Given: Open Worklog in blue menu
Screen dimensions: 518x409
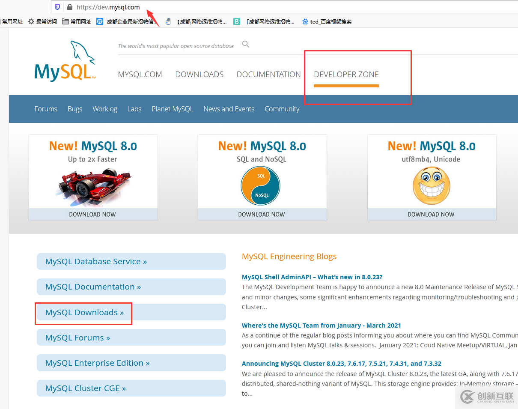Looking at the screenshot, I should pyautogui.click(x=105, y=109).
